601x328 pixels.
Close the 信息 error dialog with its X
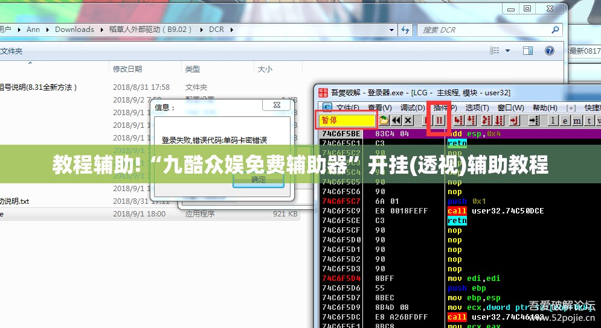click(277, 105)
